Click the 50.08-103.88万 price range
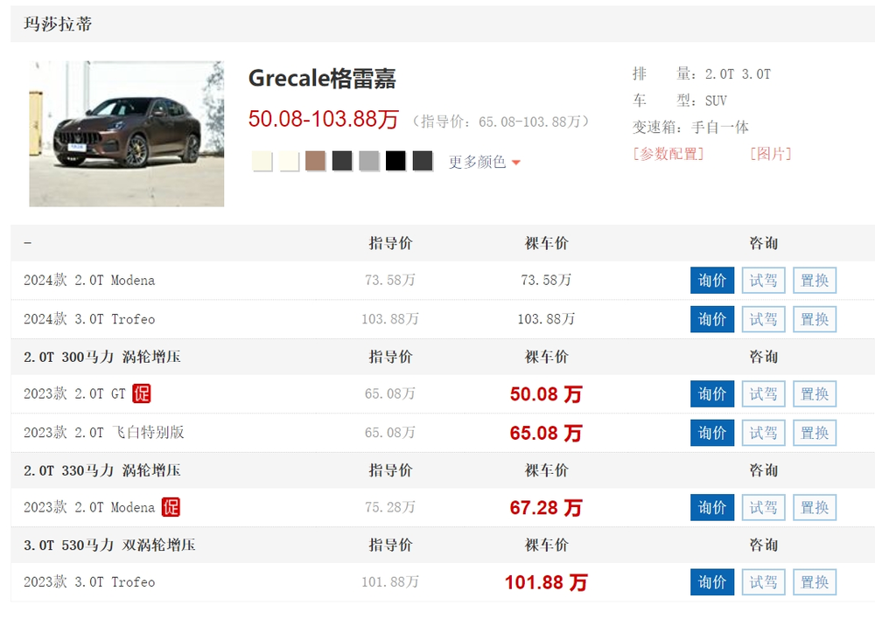Viewport: 875px width, 619px height. (324, 119)
